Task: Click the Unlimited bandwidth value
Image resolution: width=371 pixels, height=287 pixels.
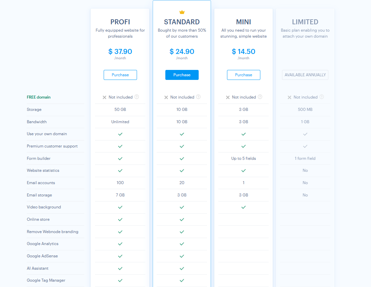Action: click(120, 122)
